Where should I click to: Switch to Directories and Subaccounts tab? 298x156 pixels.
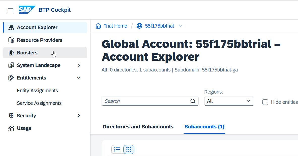(138, 127)
